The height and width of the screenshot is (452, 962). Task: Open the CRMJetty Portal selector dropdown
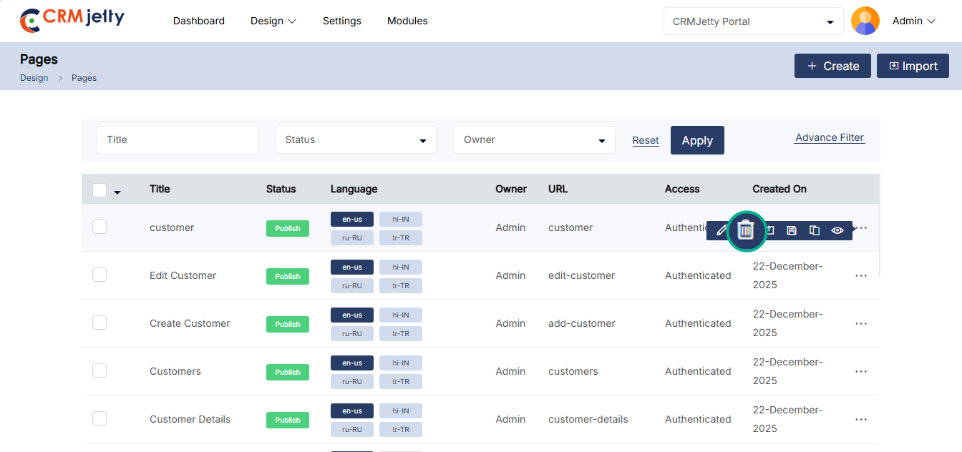(753, 21)
